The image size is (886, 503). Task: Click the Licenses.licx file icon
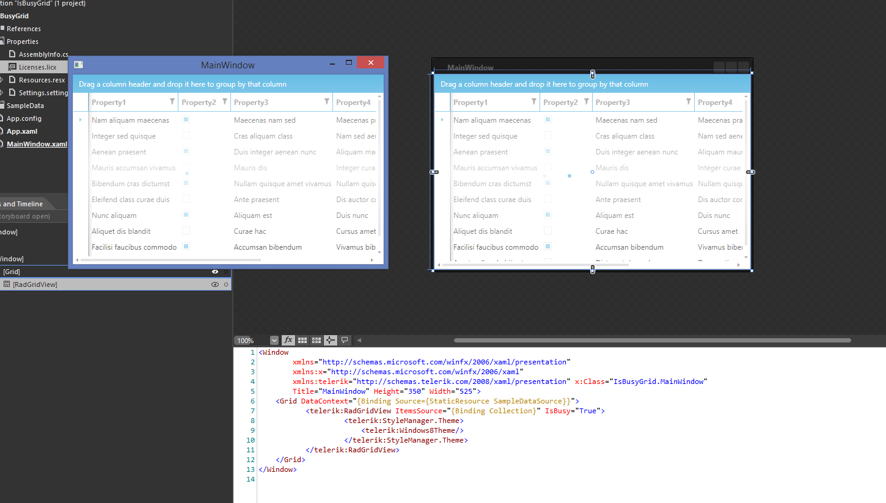click(x=12, y=67)
